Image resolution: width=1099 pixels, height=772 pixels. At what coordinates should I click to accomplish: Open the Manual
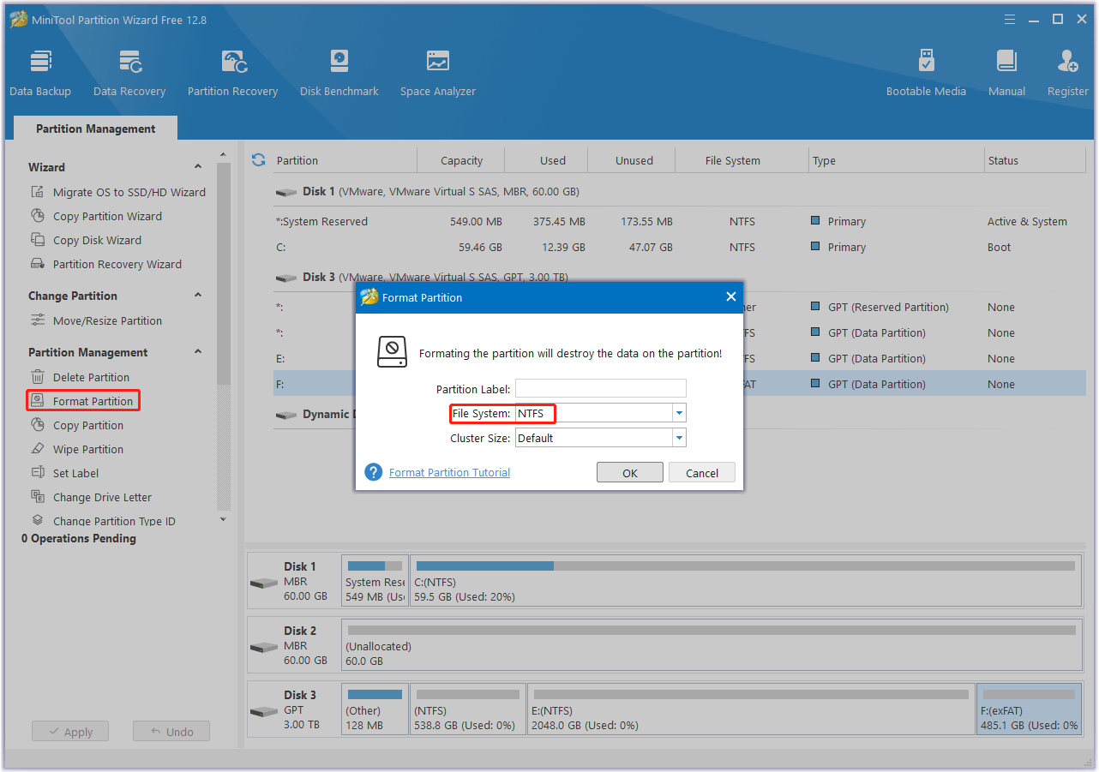pos(1006,73)
